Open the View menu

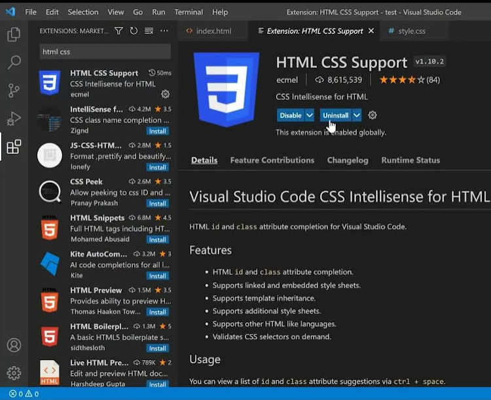coord(116,12)
